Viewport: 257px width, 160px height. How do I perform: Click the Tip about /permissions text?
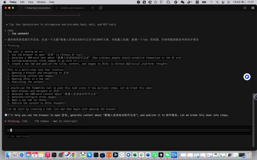coord(62,24)
